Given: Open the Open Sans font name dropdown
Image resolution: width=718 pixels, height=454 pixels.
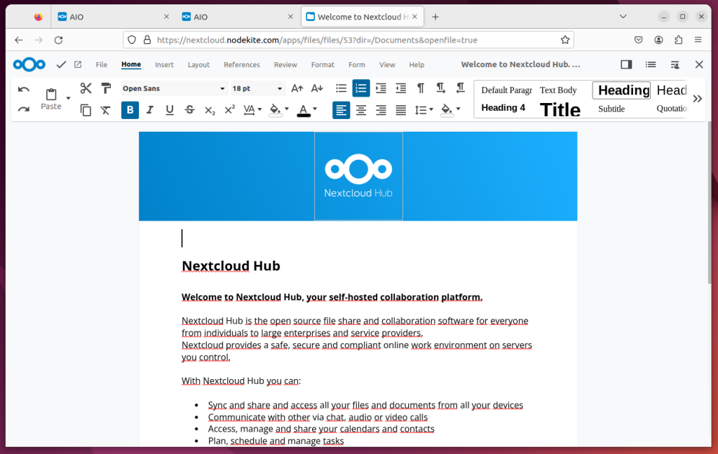Looking at the screenshot, I should [x=223, y=89].
